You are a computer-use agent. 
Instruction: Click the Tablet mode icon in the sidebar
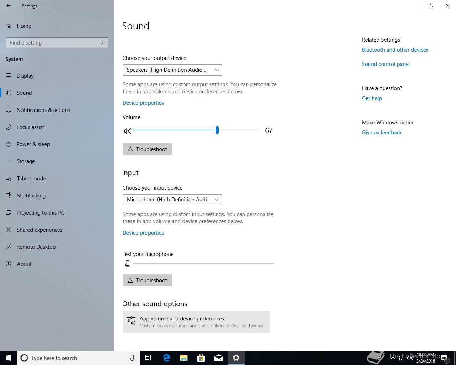coord(9,179)
